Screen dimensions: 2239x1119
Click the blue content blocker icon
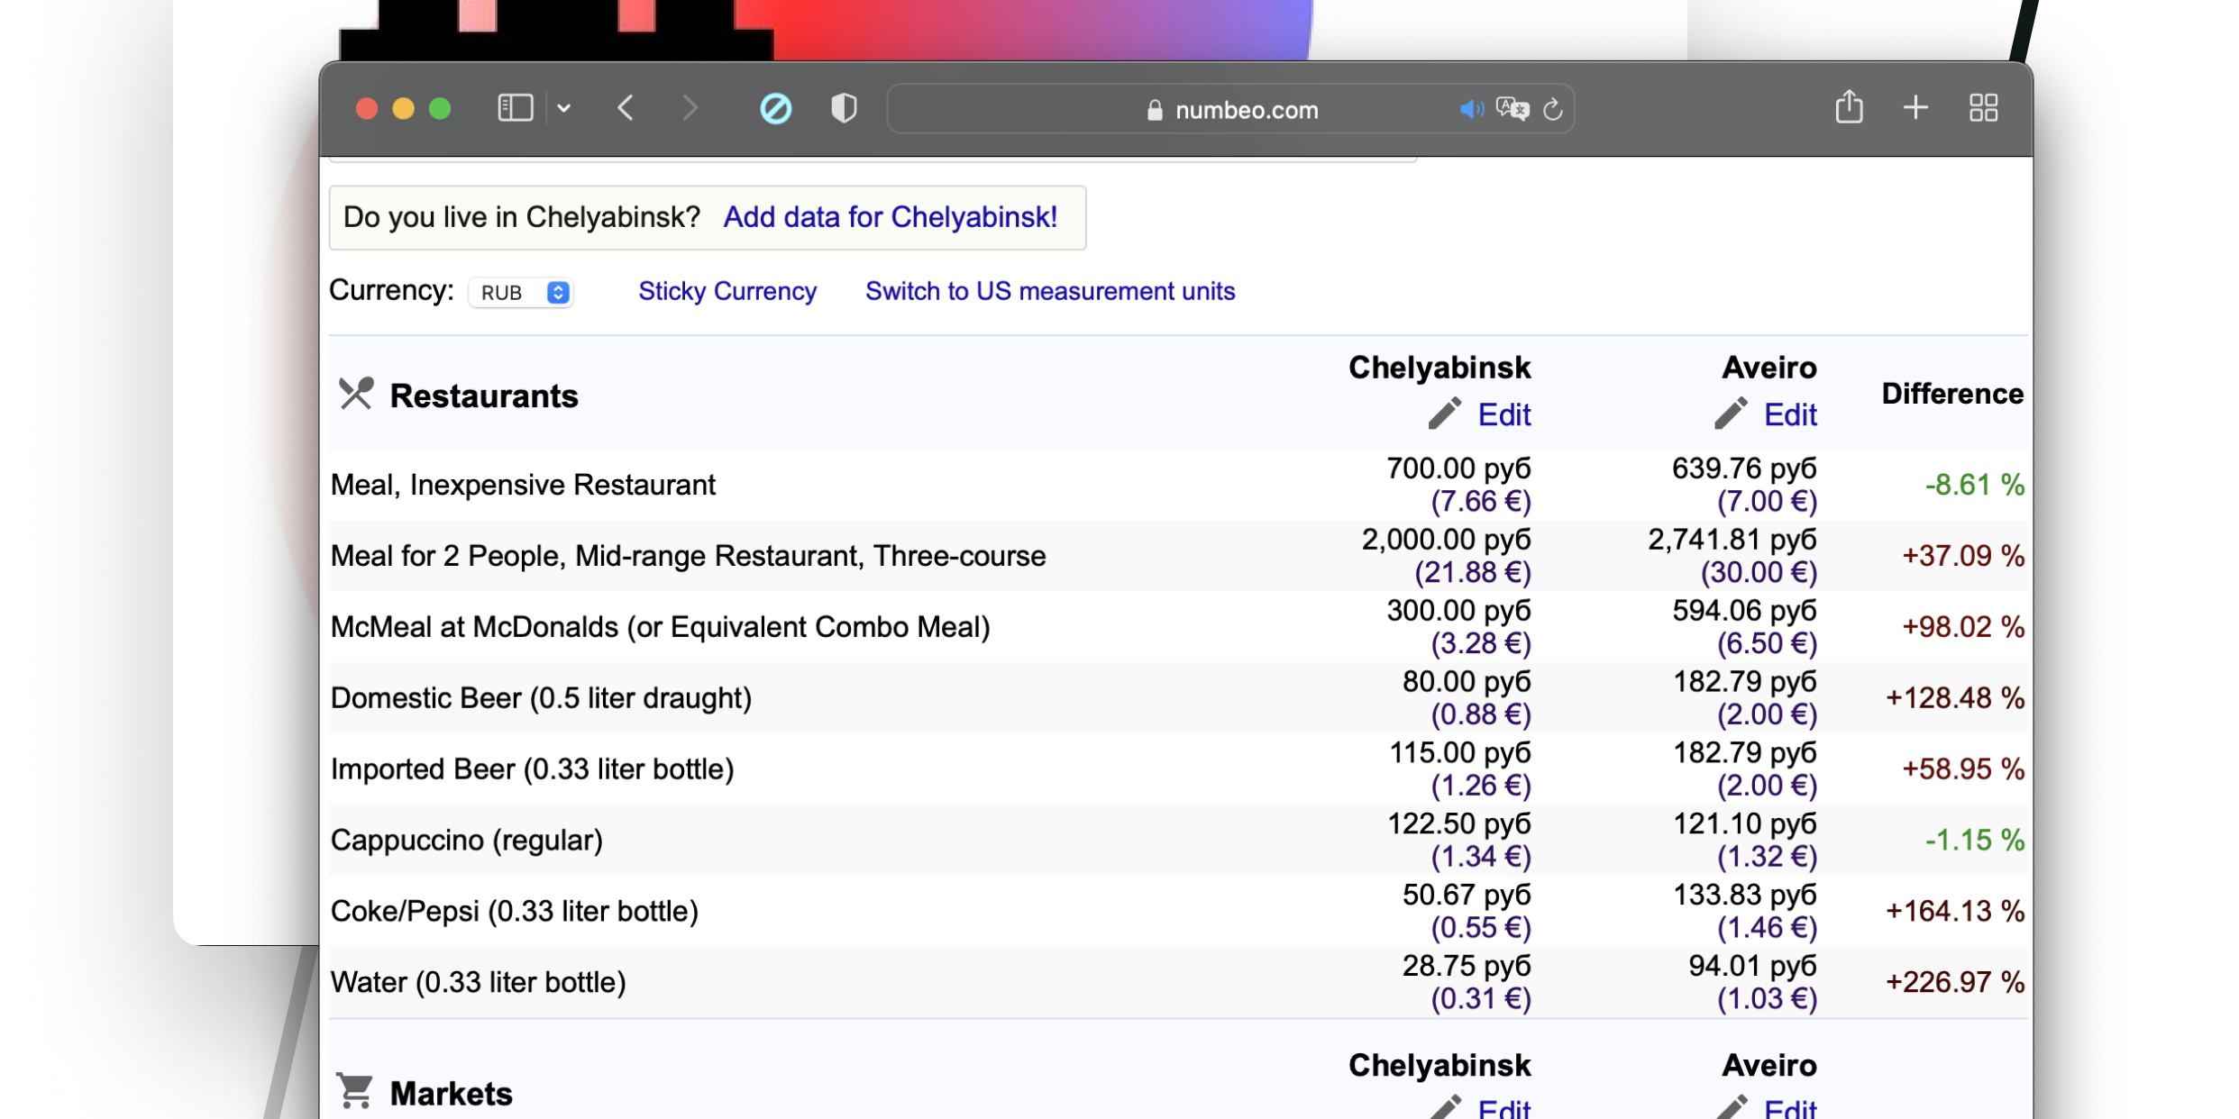point(775,109)
